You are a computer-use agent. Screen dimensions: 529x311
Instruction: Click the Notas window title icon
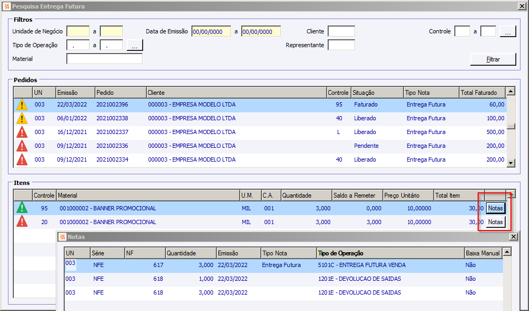pyautogui.click(x=62, y=237)
